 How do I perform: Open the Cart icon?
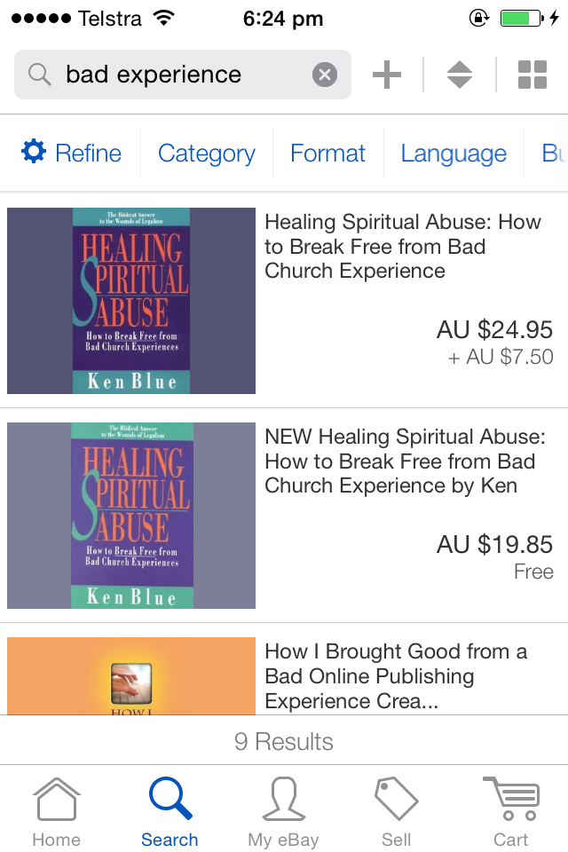tap(511, 812)
